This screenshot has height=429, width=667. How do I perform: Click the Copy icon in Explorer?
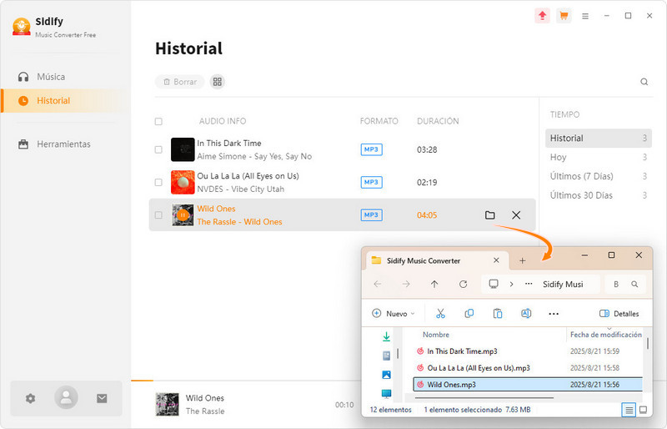pyautogui.click(x=469, y=314)
